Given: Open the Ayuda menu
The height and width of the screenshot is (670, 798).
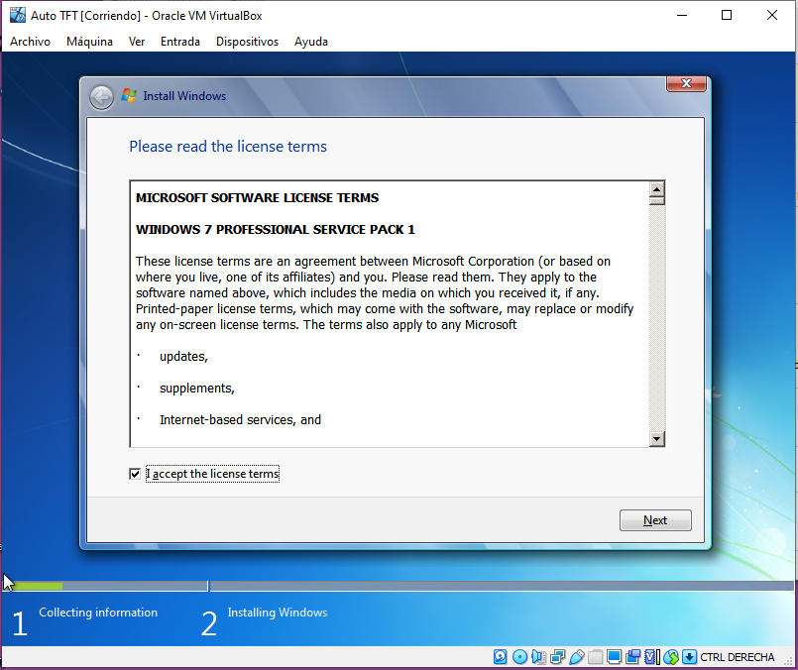Looking at the screenshot, I should pos(311,42).
